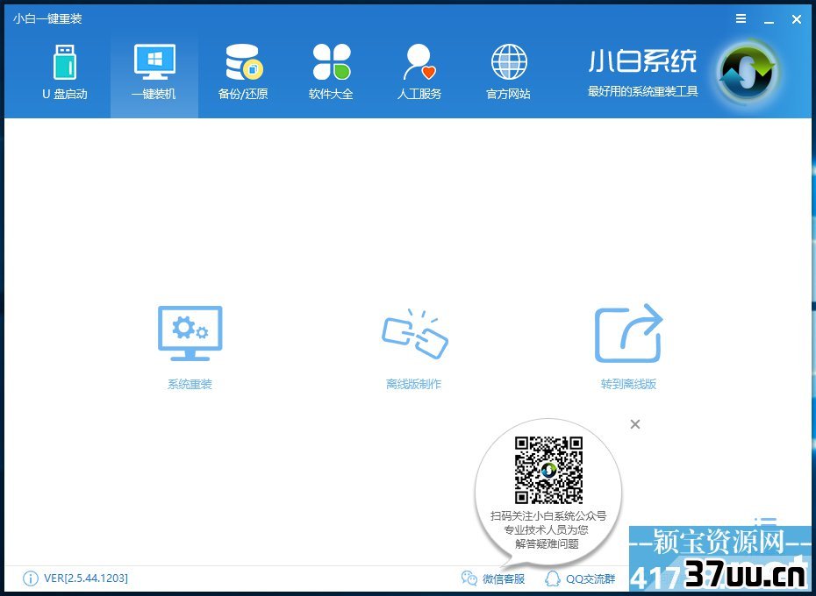The height and width of the screenshot is (596, 816).
Task: Click the 最好用的系统重装工具 slogan text
Action: pyautogui.click(x=642, y=91)
